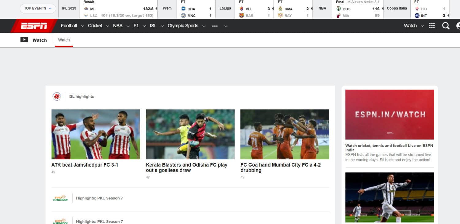Screen dimensions: 460x224
Task: Expand the chevron next to Cricket
Action: (x=107, y=26)
